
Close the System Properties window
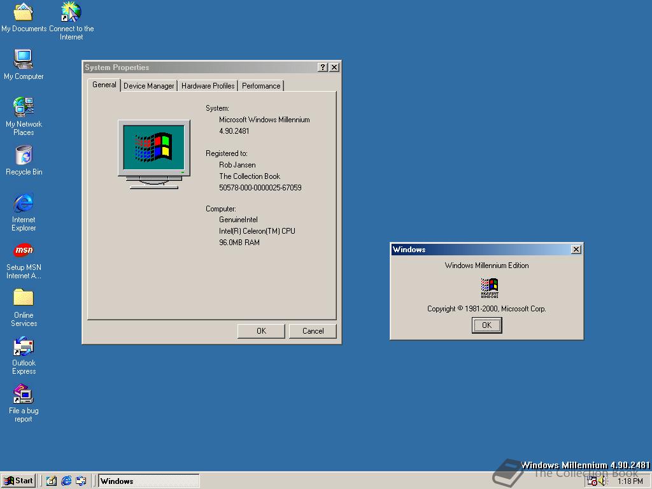(x=334, y=67)
